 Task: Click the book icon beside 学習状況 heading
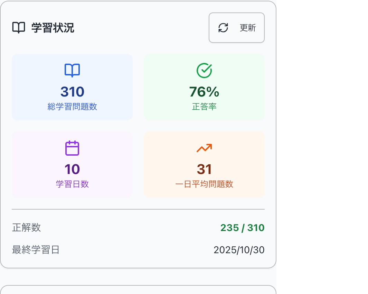(19, 28)
